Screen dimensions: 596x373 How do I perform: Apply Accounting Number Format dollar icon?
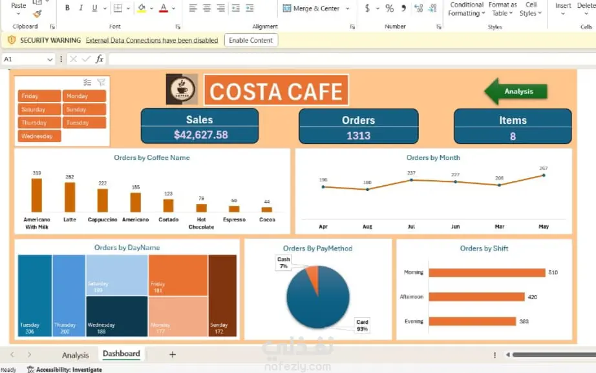click(x=367, y=8)
